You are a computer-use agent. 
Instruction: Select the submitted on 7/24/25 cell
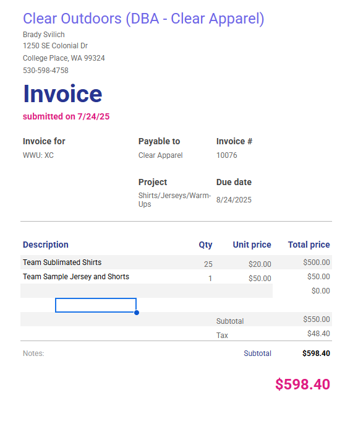(66, 116)
